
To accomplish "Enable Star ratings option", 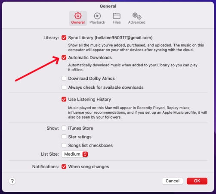I will (64, 137).
